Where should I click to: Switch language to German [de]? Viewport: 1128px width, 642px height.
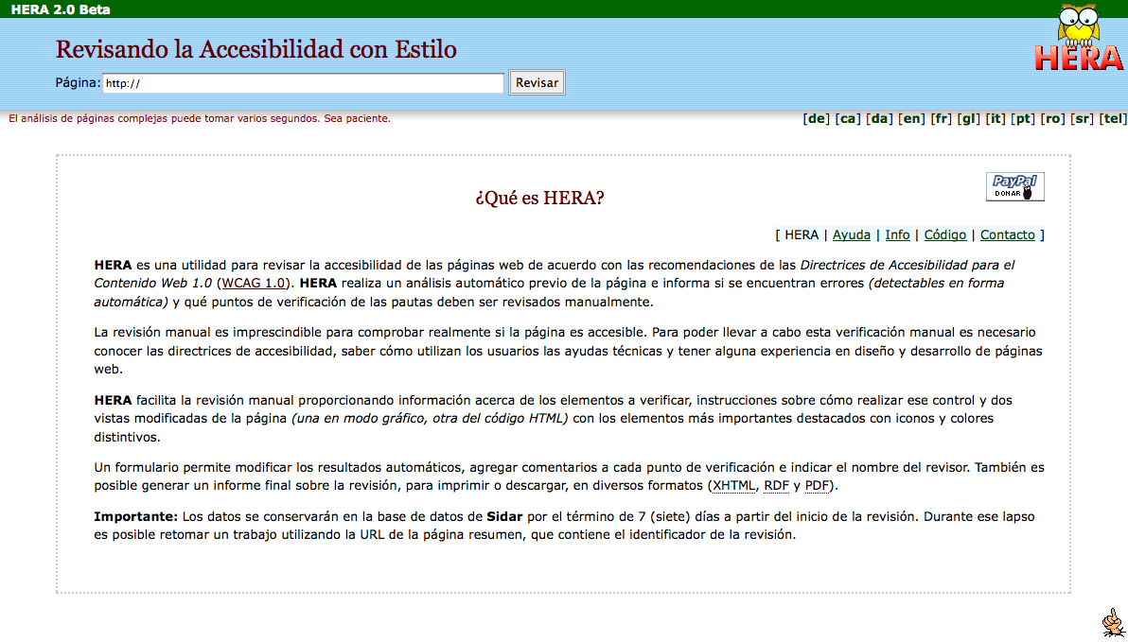coord(816,118)
